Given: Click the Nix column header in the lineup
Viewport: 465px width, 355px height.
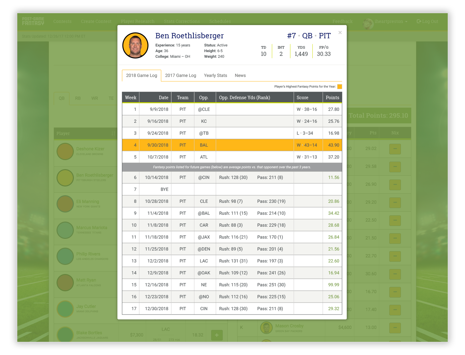Looking at the screenshot, I should (x=395, y=133).
